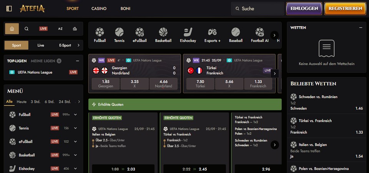Pick Schweden 1.46 in Beliebte Wetten
Screen dimensions: 369x173
point(327,108)
